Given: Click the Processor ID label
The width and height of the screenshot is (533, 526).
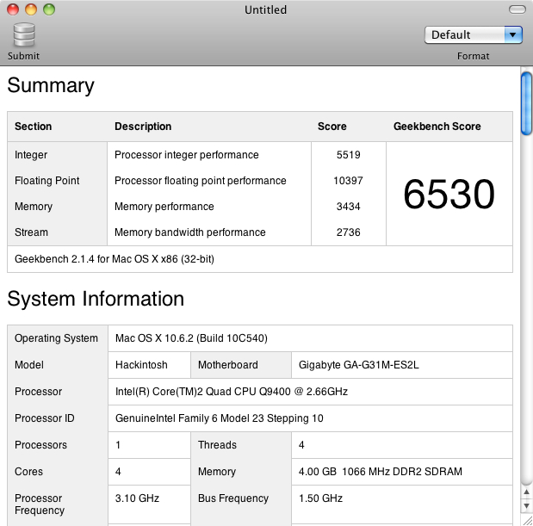Looking at the screenshot, I should pos(45,418).
